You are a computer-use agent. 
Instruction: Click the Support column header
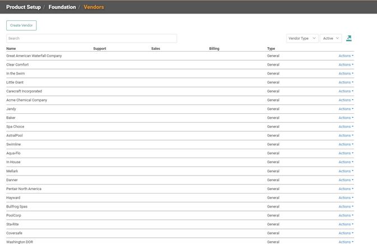point(99,49)
